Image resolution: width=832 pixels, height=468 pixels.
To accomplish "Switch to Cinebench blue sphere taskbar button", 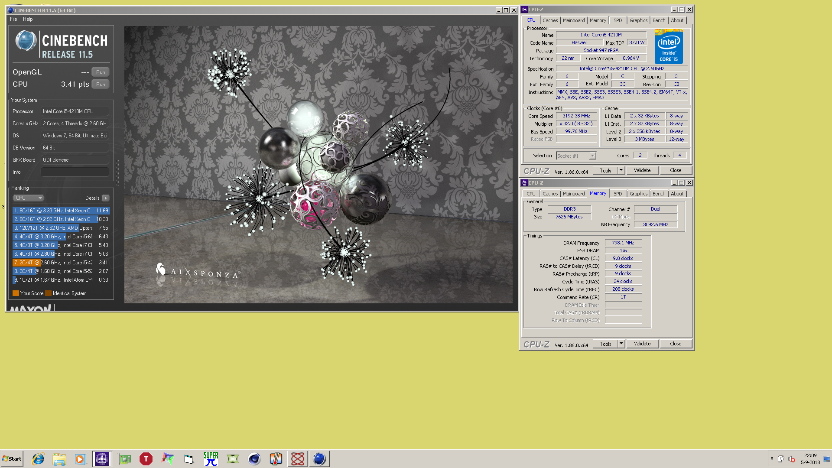I will (319, 459).
